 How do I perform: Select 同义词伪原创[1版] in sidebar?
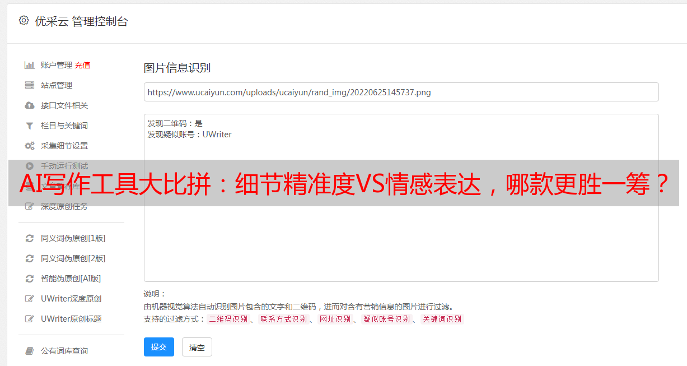73,238
